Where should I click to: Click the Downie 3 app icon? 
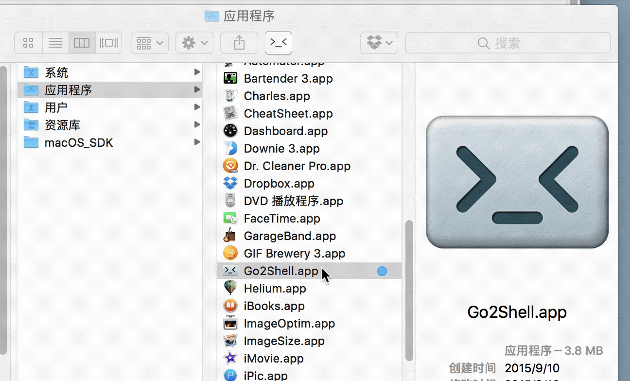click(x=230, y=148)
